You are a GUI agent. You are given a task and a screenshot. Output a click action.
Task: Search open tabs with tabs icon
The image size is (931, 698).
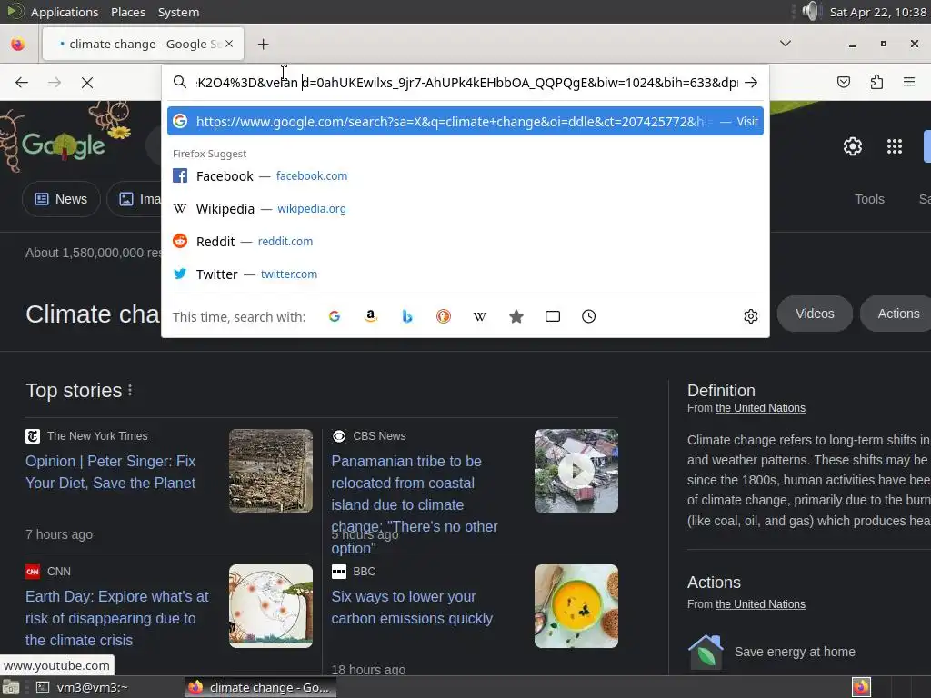coord(553,316)
